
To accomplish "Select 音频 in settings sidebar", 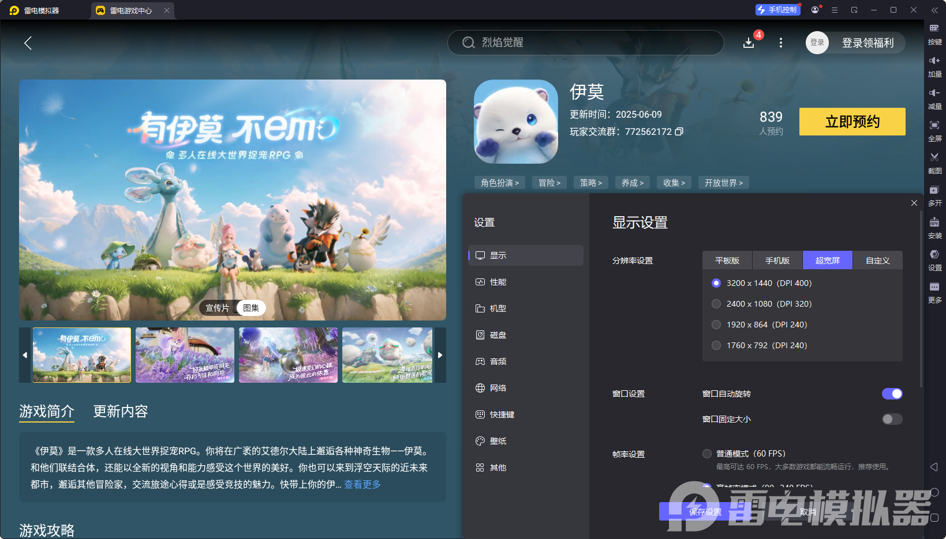I will pyautogui.click(x=526, y=361).
